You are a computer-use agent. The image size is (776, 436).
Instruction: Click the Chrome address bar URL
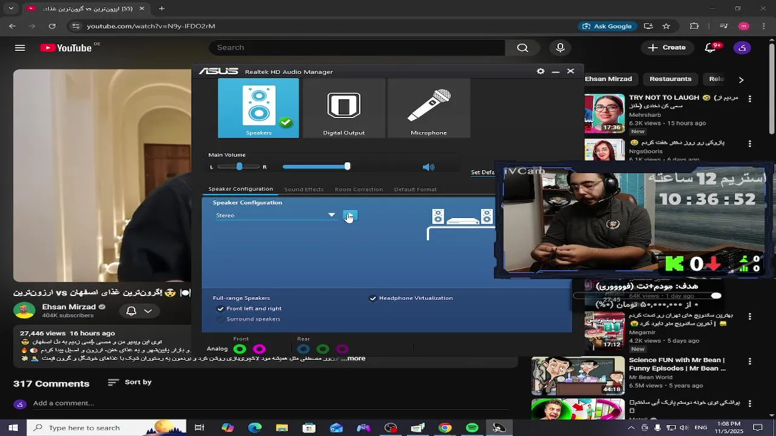[151, 26]
